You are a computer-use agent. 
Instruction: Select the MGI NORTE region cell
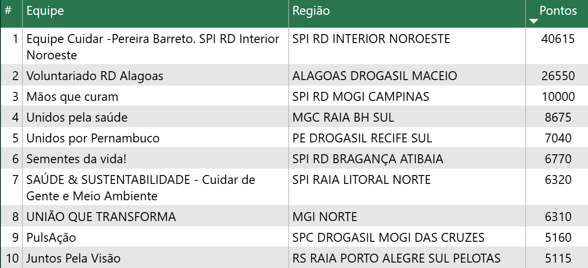coord(325,217)
